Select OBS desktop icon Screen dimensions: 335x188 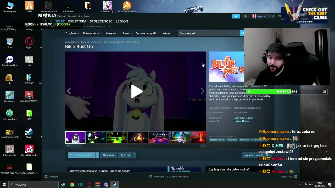(x=29, y=115)
